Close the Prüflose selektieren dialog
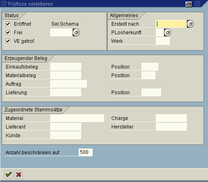Image resolution: width=208 pixels, height=182 pixels. [x=197, y=4]
